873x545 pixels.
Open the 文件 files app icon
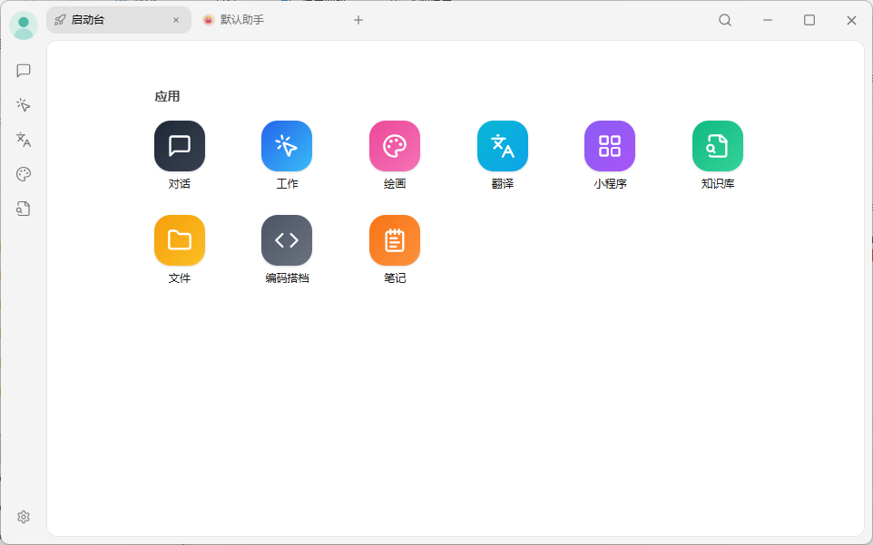point(180,240)
